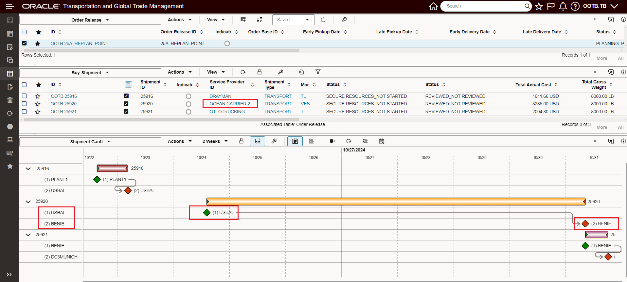This screenshot has width=627, height=282.
Task: Click the starred bullet list icon in Gantt toolbar
Action: point(365,141)
